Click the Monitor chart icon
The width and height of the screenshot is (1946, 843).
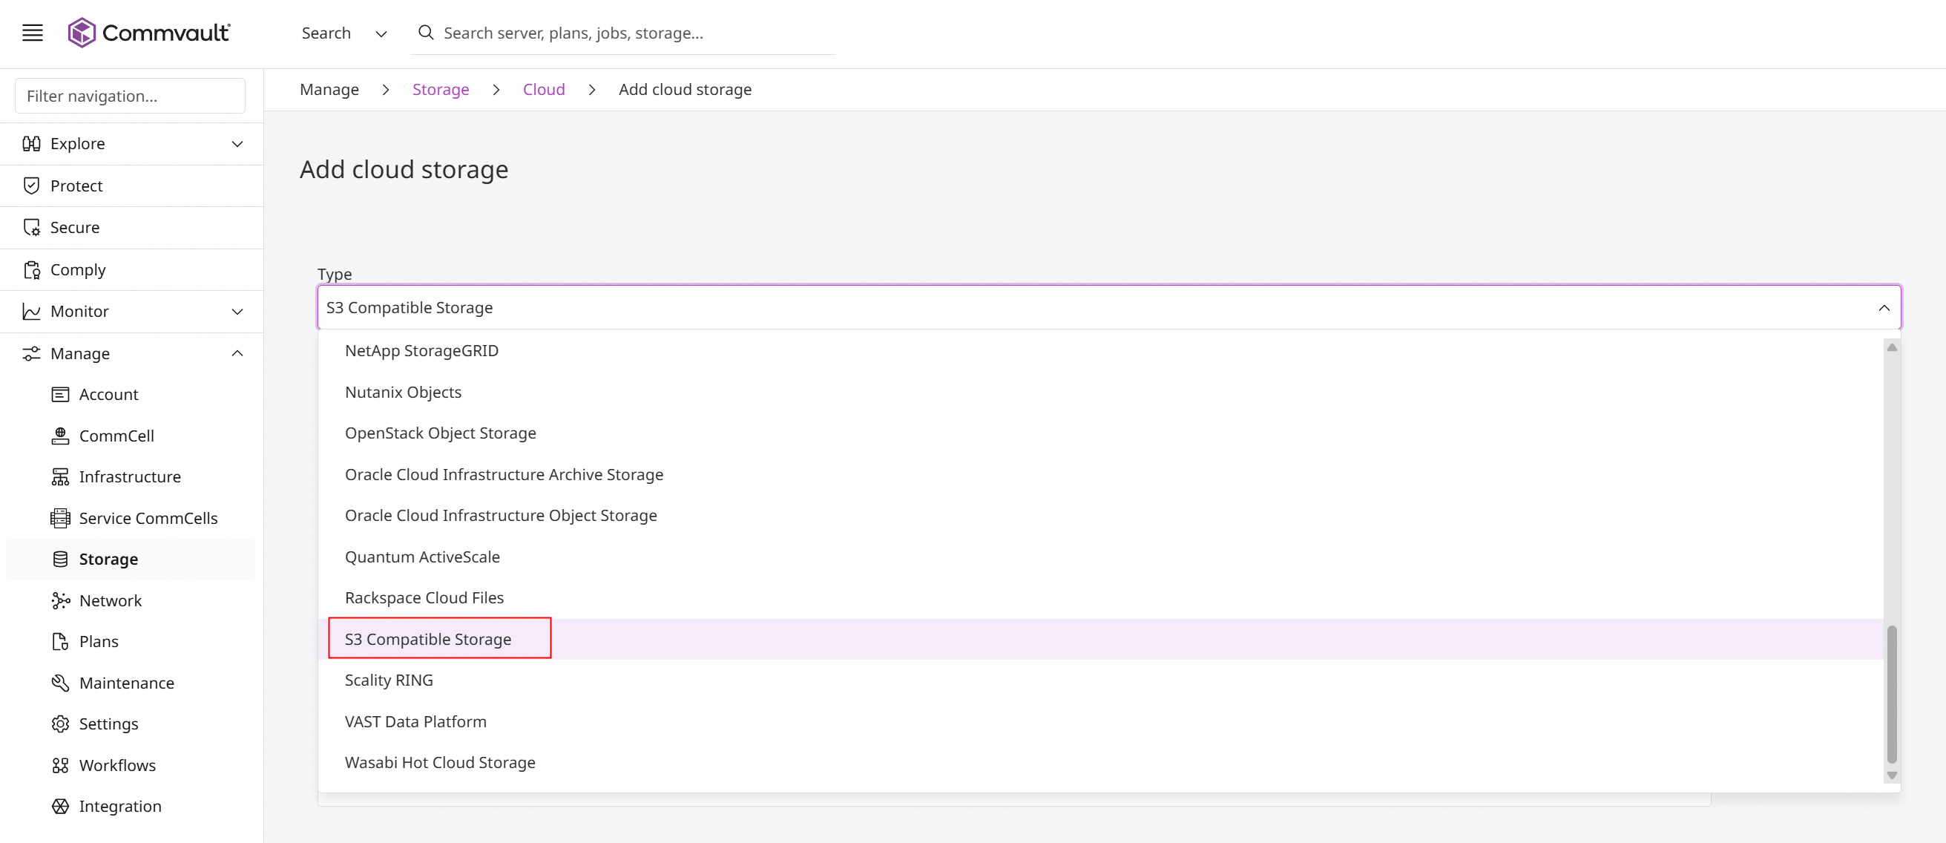click(31, 311)
